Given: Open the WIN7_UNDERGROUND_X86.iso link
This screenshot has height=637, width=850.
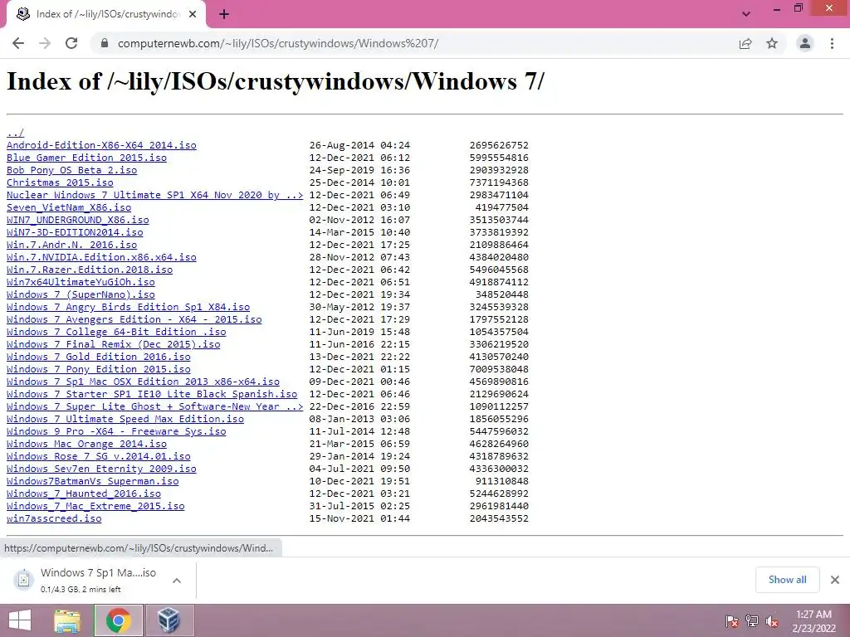Looking at the screenshot, I should pos(77,220).
